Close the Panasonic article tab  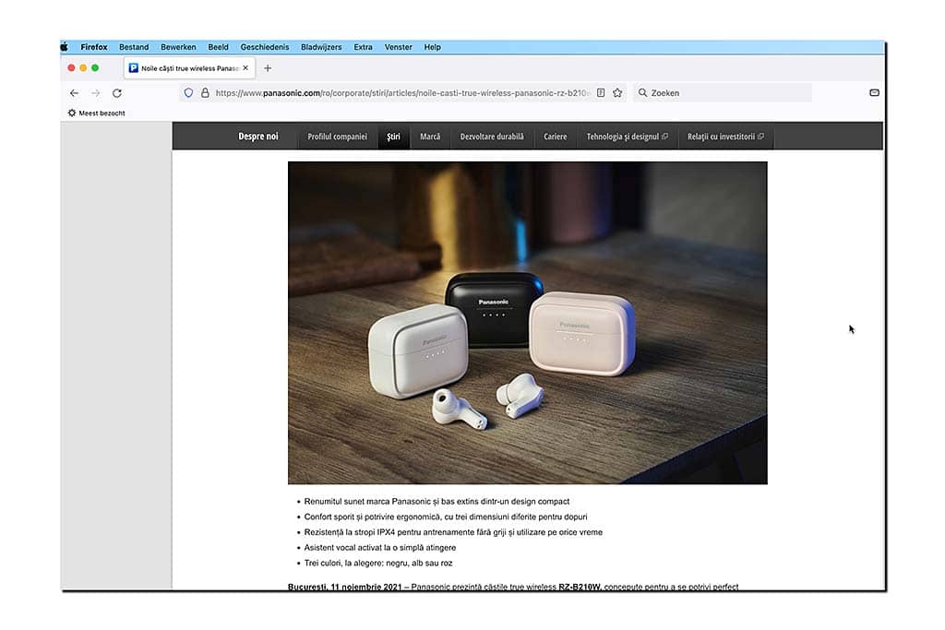(245, 68)
